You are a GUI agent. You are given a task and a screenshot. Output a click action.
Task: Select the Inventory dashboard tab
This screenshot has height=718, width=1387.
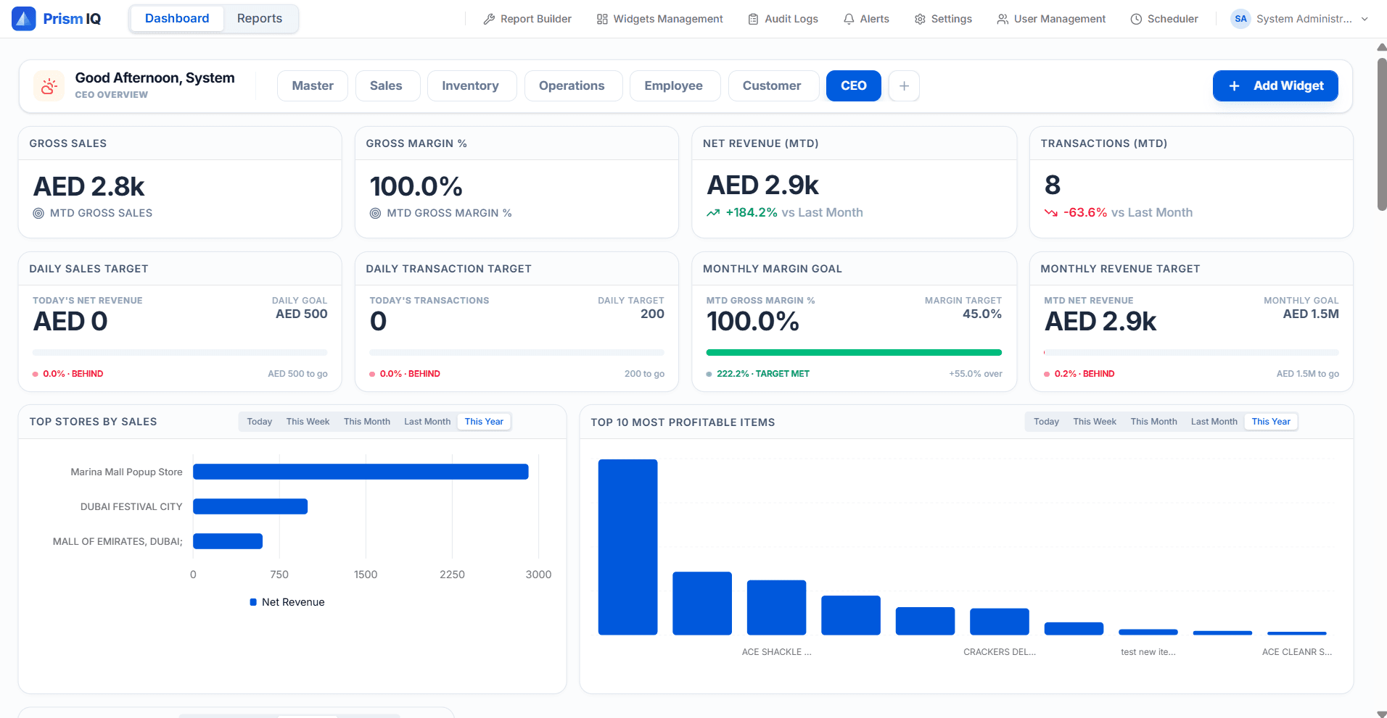[472, 85]
